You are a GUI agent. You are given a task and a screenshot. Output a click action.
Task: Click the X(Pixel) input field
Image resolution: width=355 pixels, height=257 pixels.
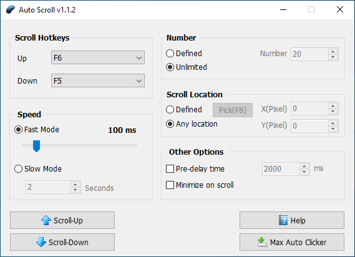point(309,109)
